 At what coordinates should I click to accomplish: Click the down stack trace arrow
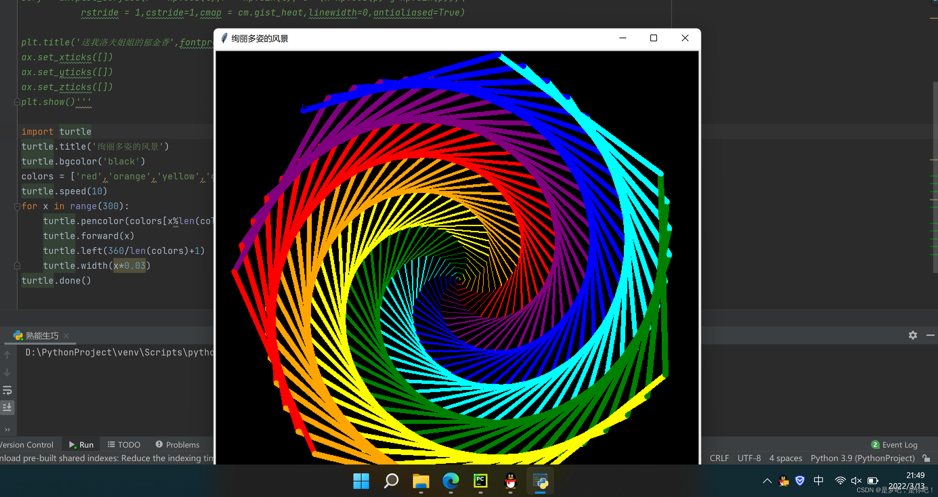point(7,372)
